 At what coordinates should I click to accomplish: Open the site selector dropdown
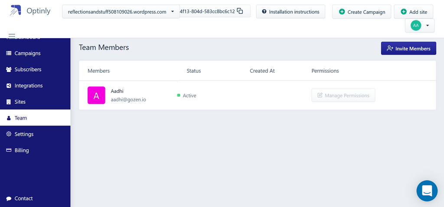121,12
